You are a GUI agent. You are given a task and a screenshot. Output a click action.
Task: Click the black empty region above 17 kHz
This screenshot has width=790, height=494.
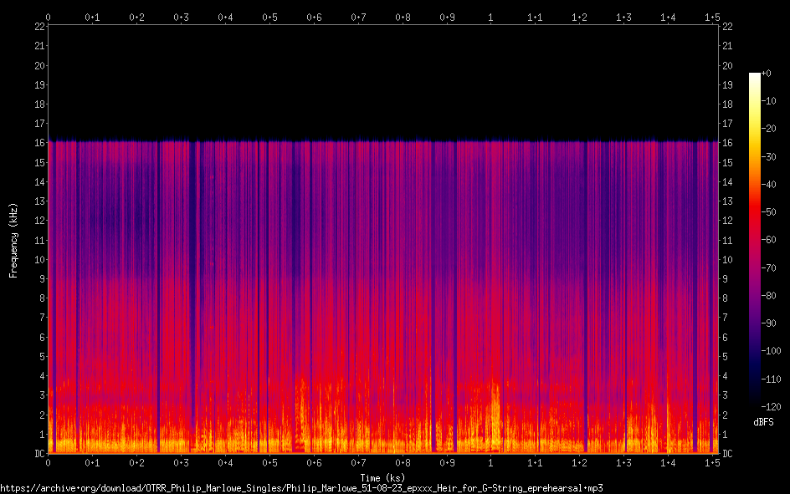point(382,75)
